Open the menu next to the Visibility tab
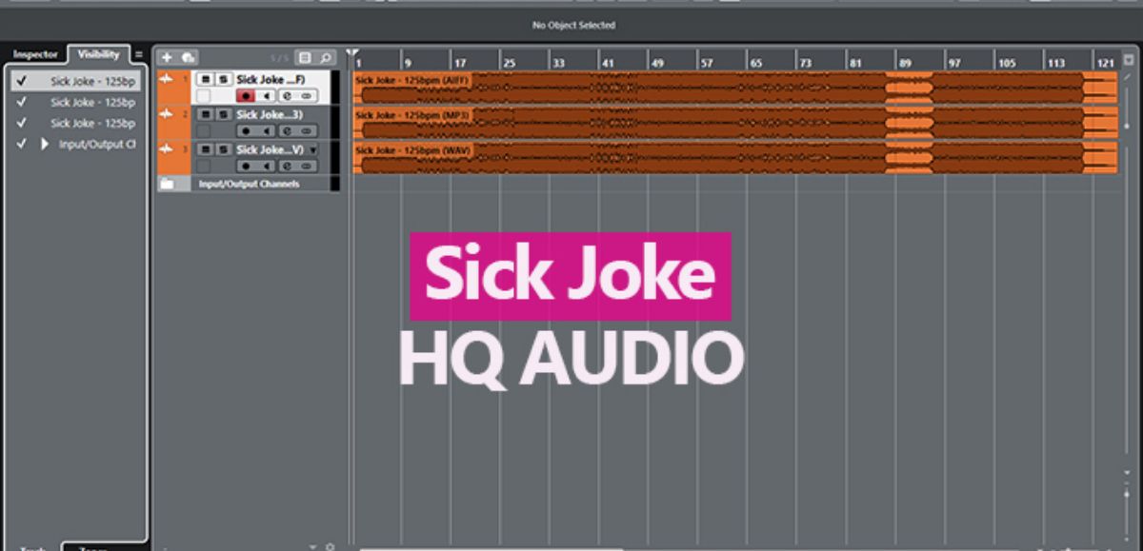The width and height of the screenshot is (1143, 551). pyautogui.click(x=138, y=55)
